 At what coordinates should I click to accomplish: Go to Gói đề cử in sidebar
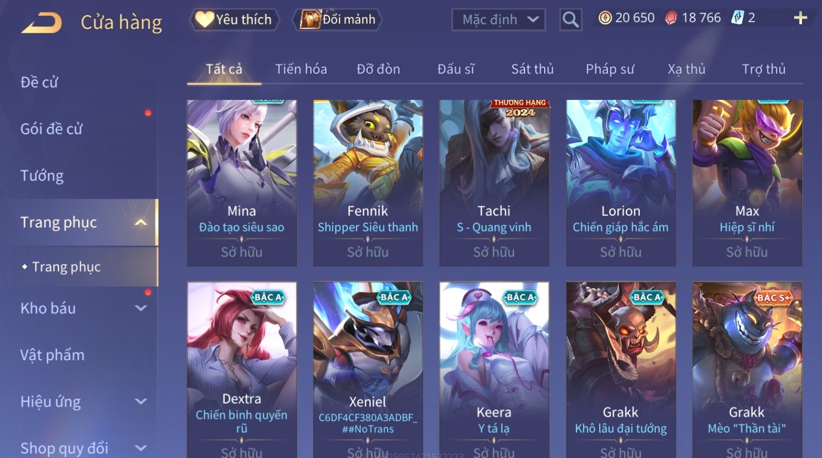point(51,129)
